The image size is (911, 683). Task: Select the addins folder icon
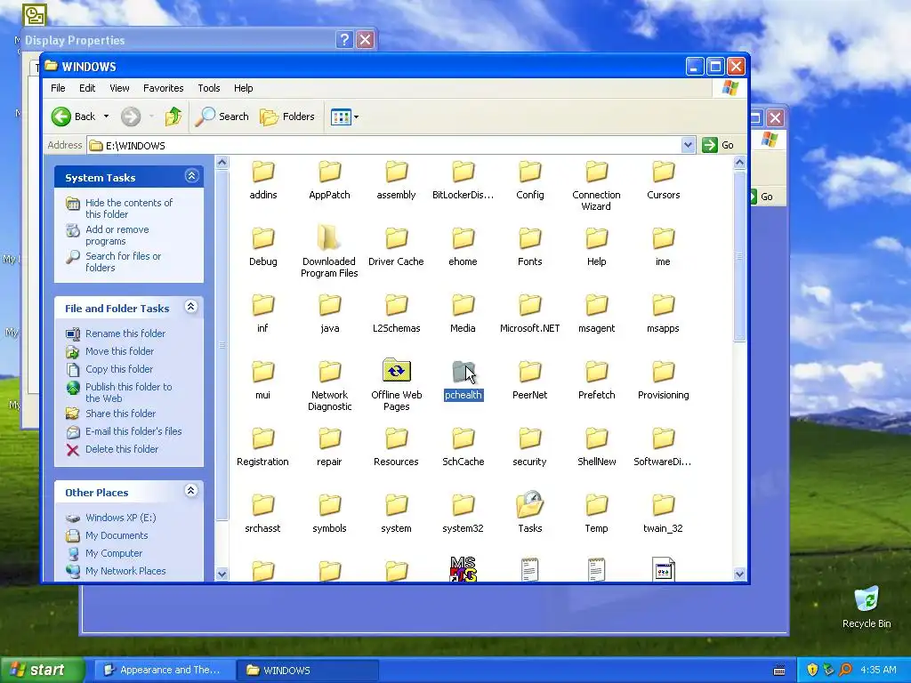pos(263,172)
